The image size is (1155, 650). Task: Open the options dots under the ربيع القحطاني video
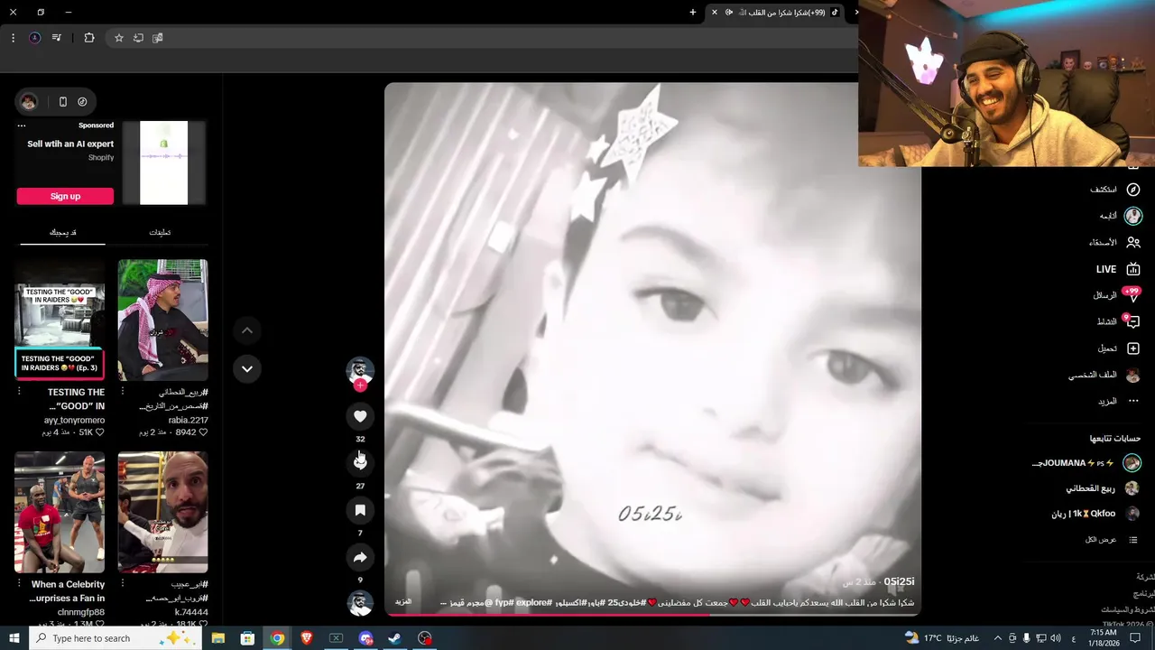coord(123,392)
